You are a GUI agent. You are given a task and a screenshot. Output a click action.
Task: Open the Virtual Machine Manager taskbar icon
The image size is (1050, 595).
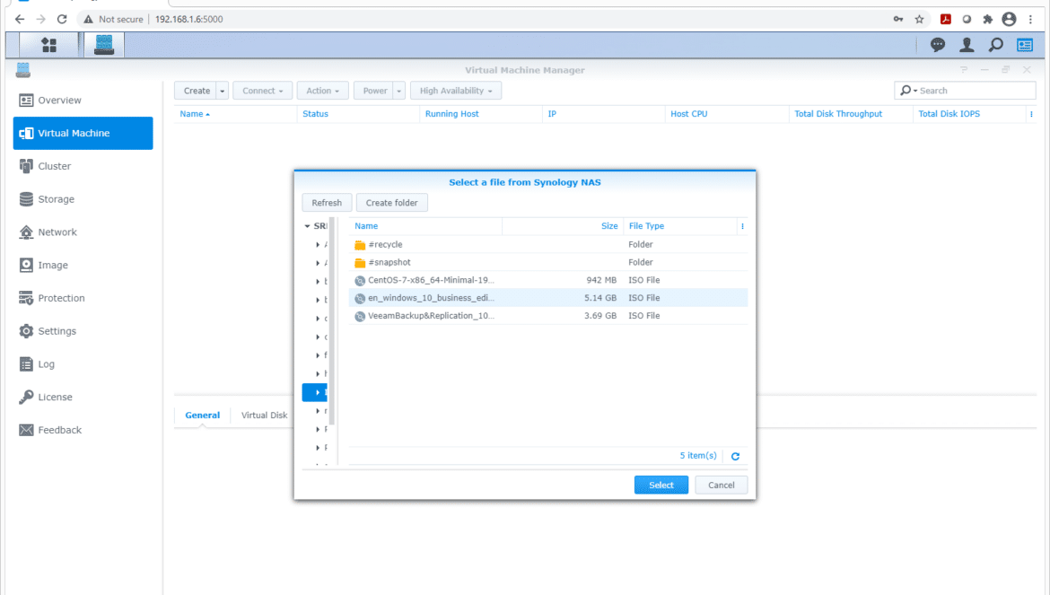[104, 45]
